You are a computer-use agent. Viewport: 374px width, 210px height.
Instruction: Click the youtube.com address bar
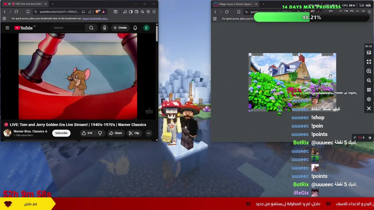point(59,12)
